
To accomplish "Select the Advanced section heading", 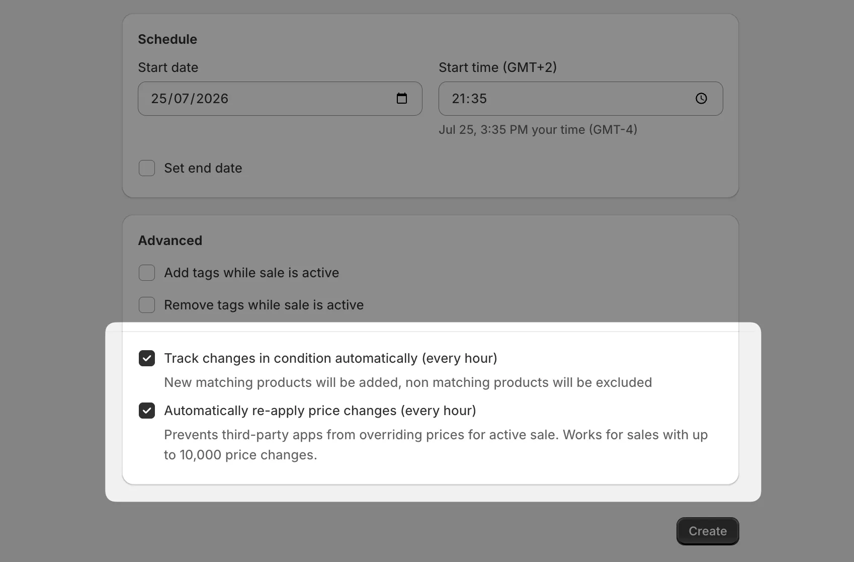I will (170, 240).
